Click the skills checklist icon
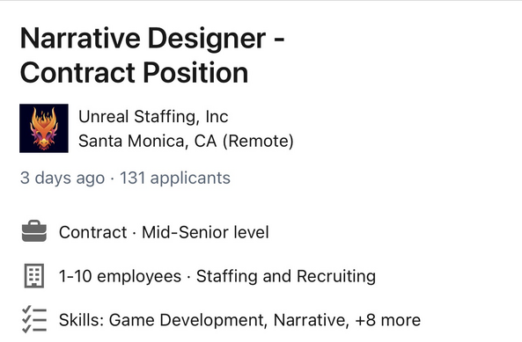 pos(34,319)
